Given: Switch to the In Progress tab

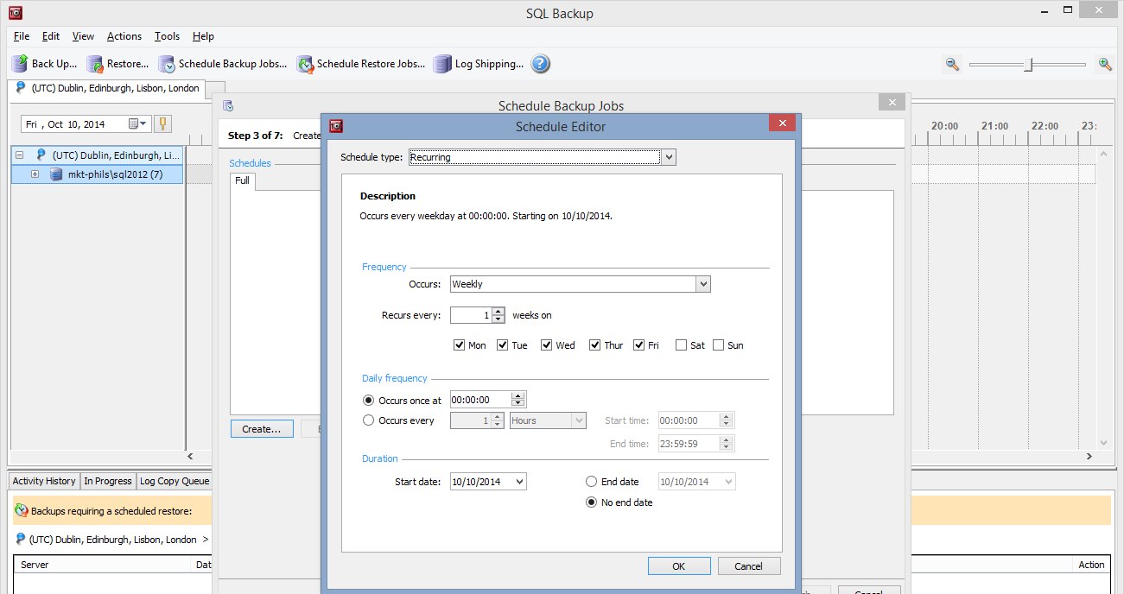Looking at the screenshot, I should [108, 481].
